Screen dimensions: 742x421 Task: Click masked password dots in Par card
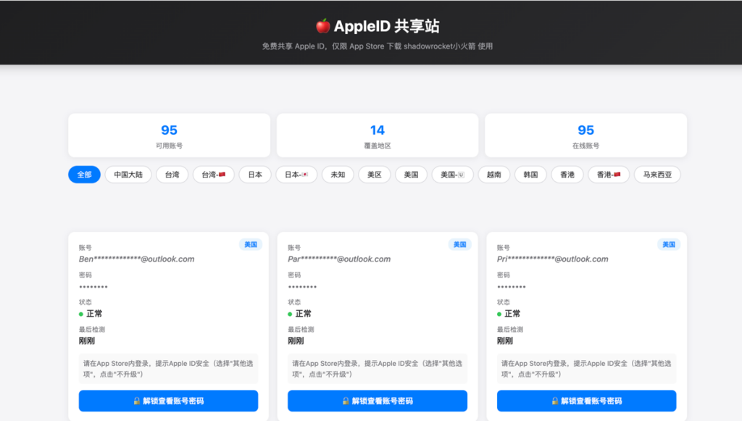(x=302, y=287)
